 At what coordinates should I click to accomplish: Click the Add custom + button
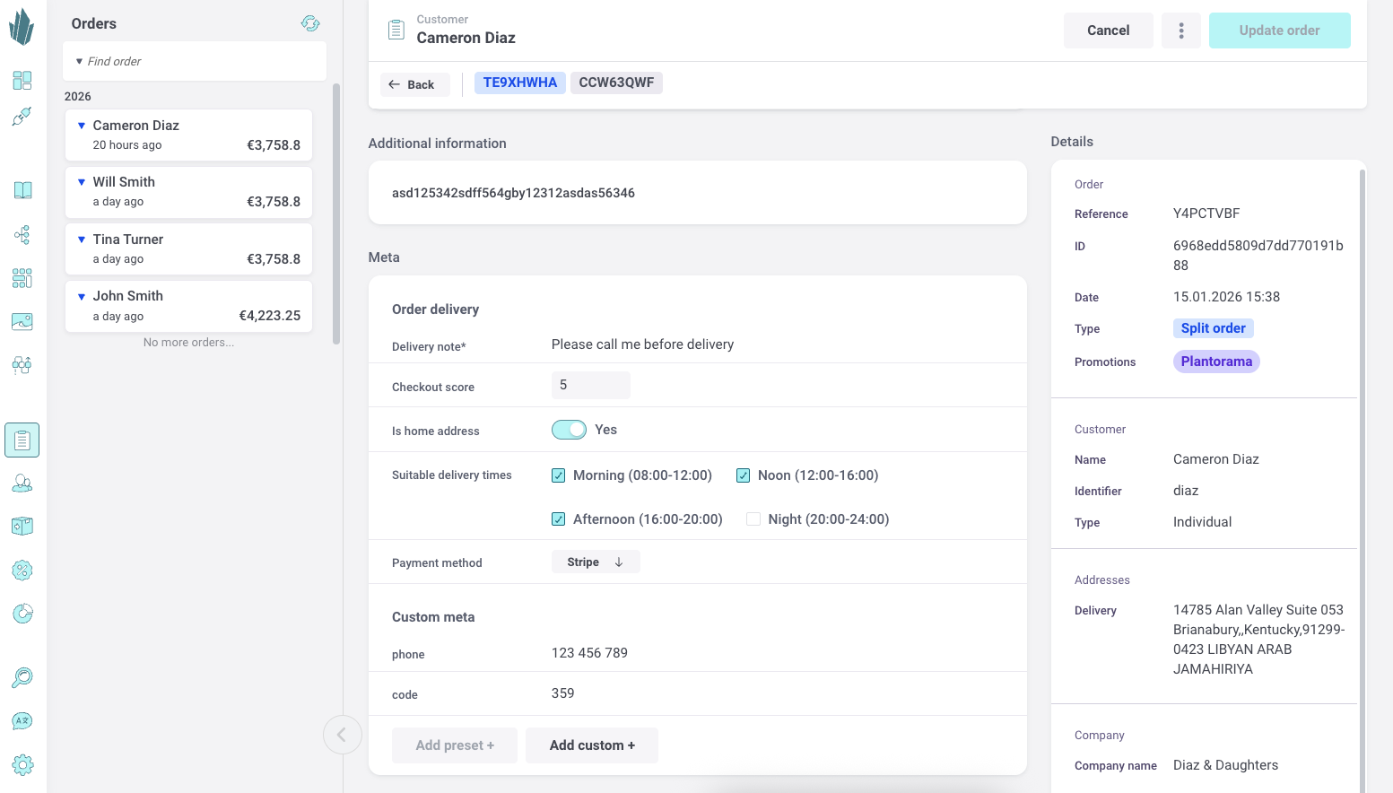click(592, 745)
